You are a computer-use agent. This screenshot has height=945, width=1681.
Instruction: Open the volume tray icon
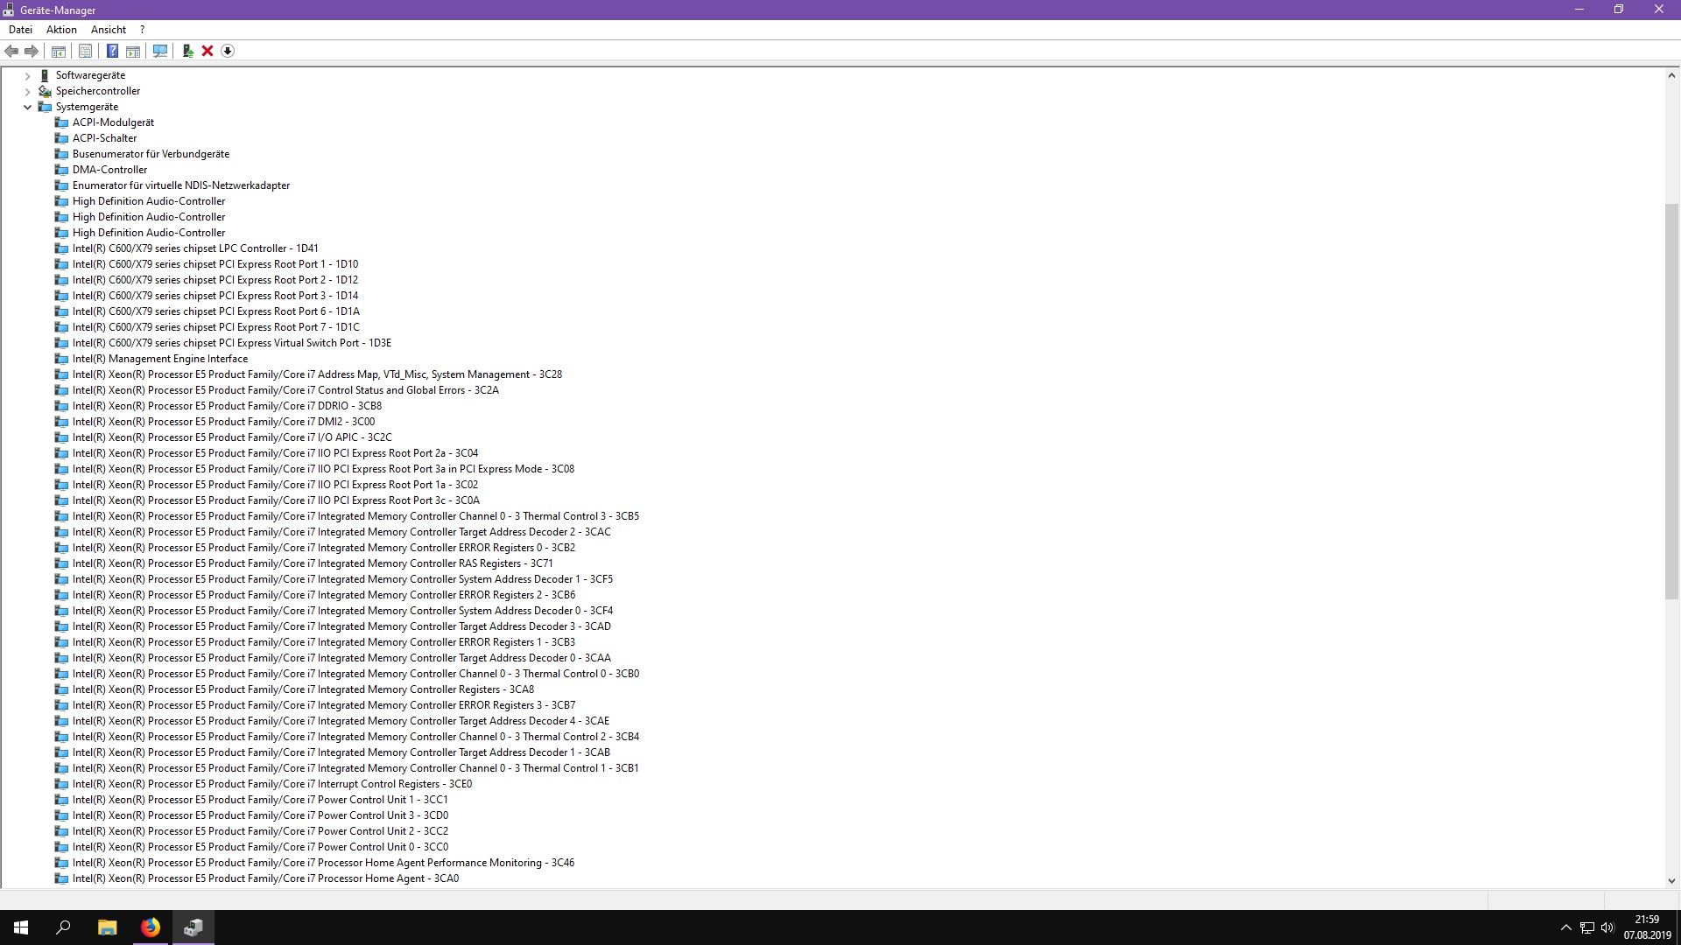tap(1607, 927)
